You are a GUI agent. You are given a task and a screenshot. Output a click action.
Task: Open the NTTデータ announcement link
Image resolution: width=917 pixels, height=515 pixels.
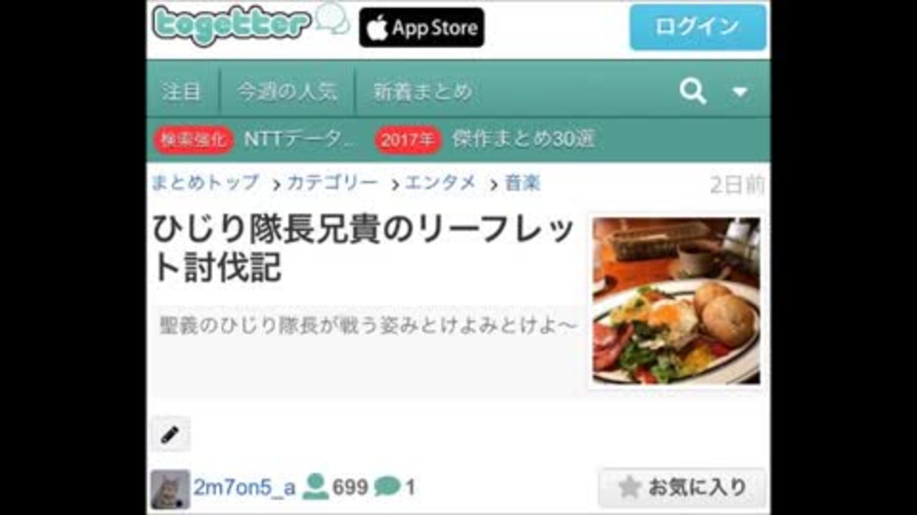(299, 139)
